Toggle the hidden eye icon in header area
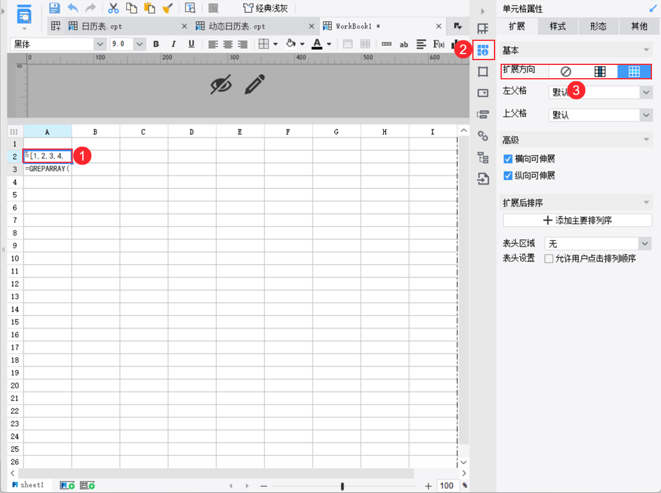This screenshot has width=661, height=493. [x=221, y=84]
